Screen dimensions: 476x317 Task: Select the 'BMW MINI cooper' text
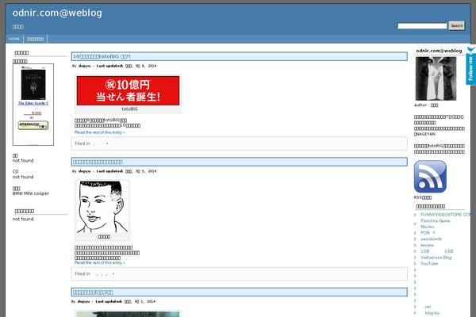31,193
